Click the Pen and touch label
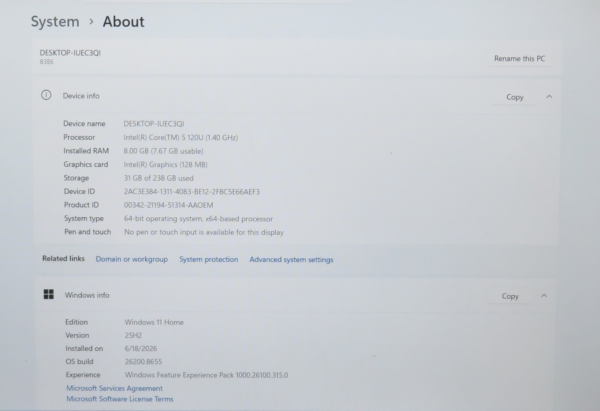 click(x=87, y=232)
